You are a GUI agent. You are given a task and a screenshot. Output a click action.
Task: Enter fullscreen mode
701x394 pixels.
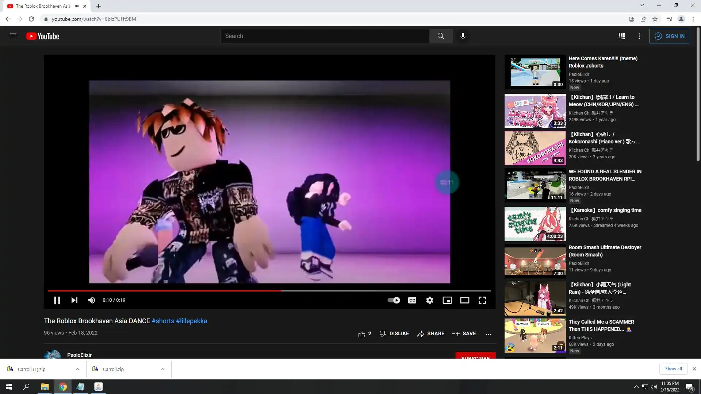(482, 300)
